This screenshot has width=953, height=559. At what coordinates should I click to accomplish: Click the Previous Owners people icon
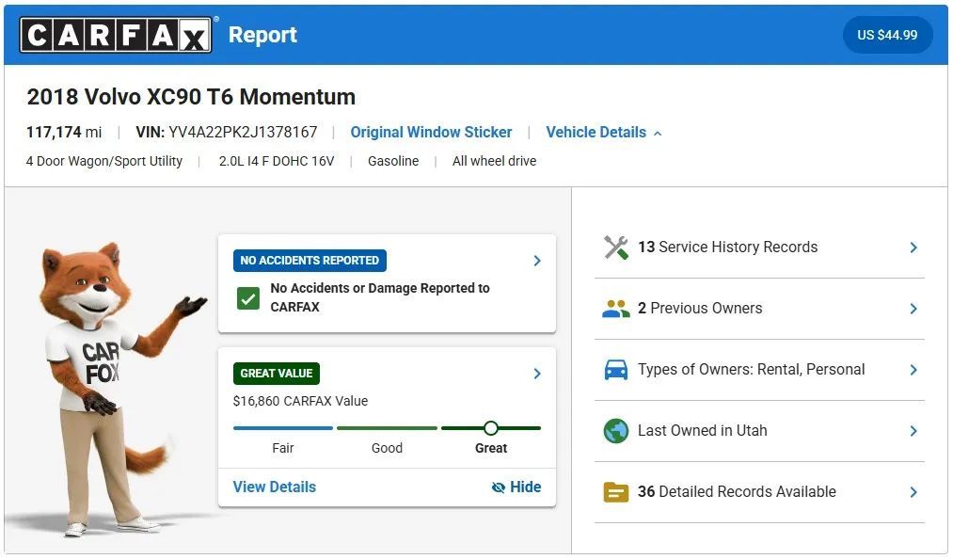tap(615, 309)
